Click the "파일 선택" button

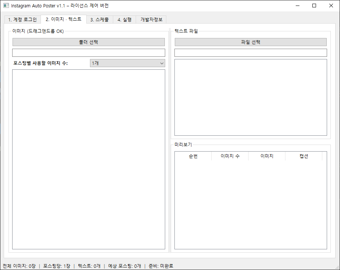click(x=250, y=42)
